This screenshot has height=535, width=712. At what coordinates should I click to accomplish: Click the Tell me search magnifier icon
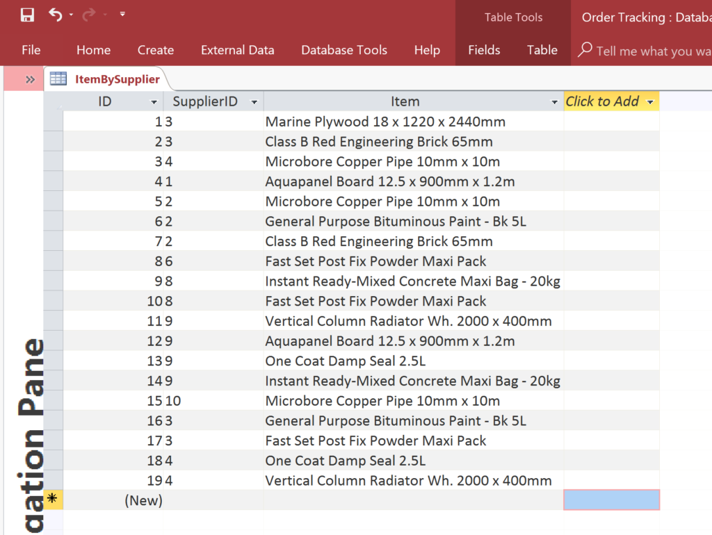coord(585,50)
